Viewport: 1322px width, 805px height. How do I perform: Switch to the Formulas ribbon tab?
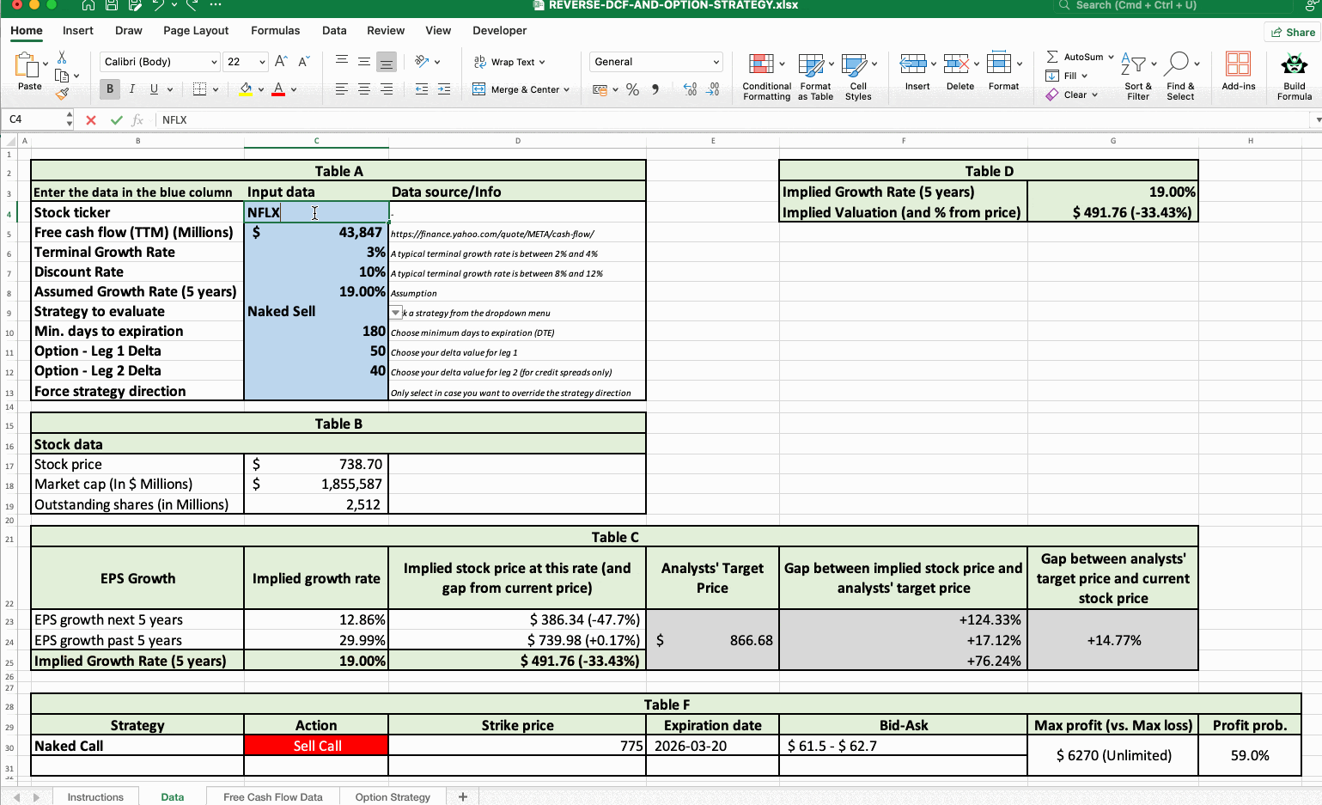(275, 30)
